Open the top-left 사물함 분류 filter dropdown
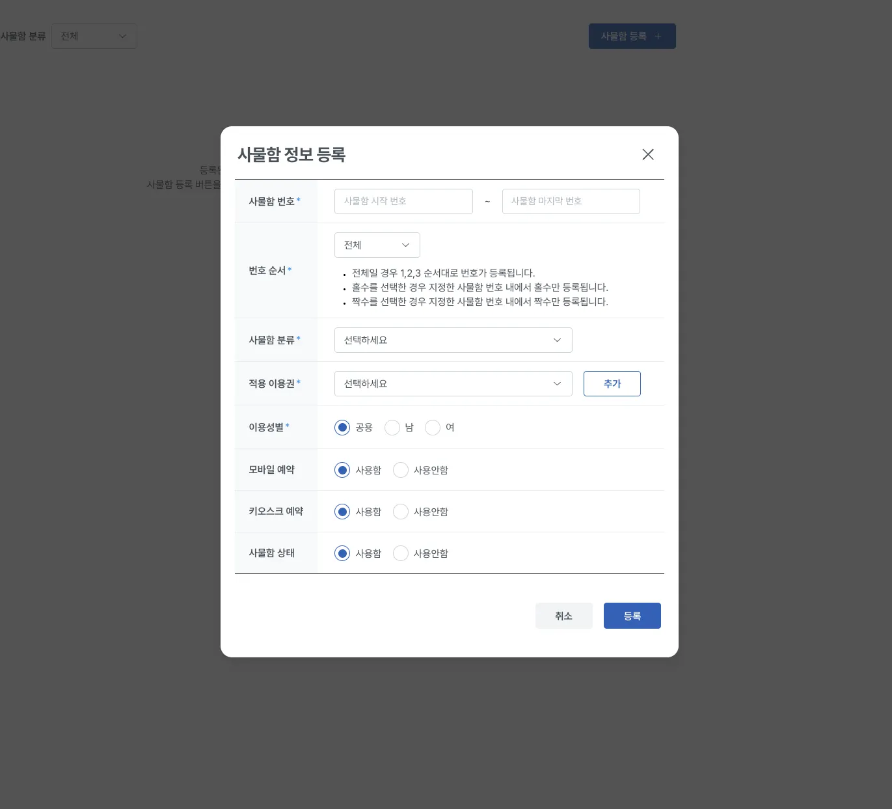 coord(94,36)
